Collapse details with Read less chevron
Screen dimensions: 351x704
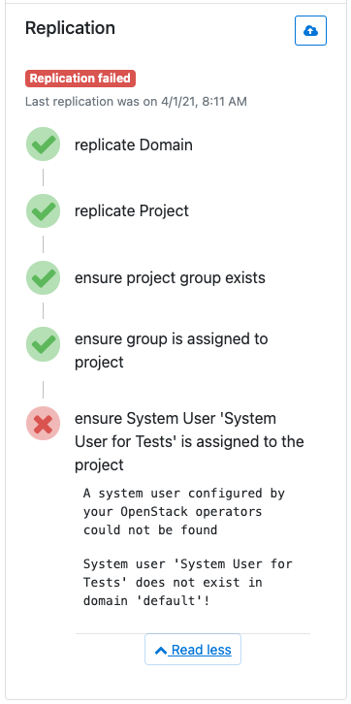coord(161,650)
